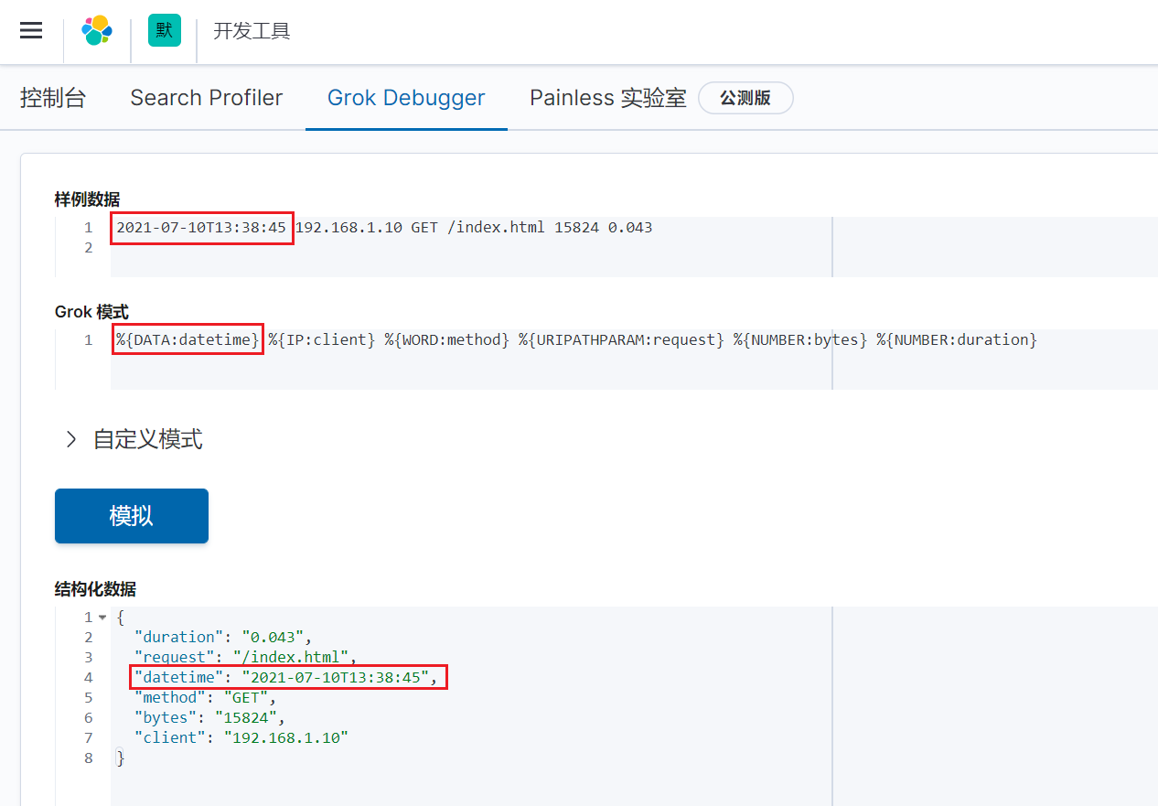Screen dimensions: 1158x806
Task: Click the 模拟 button
Action: tap(132, 516)
